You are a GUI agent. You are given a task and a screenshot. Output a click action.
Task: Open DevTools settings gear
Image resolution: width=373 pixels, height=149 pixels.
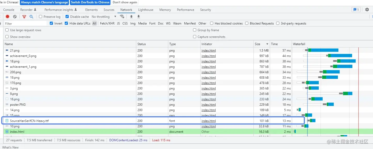pyautogui.click(x=367, y=10)
